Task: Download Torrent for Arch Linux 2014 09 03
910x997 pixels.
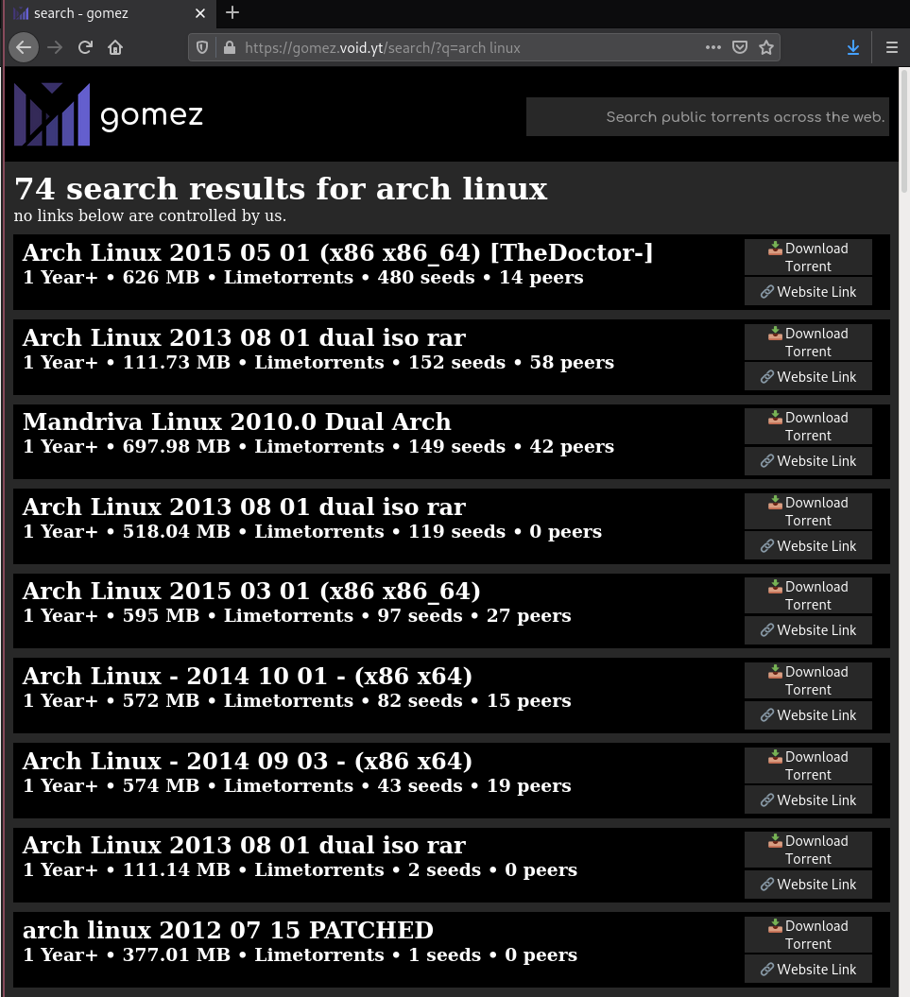Action: (808, 765)
